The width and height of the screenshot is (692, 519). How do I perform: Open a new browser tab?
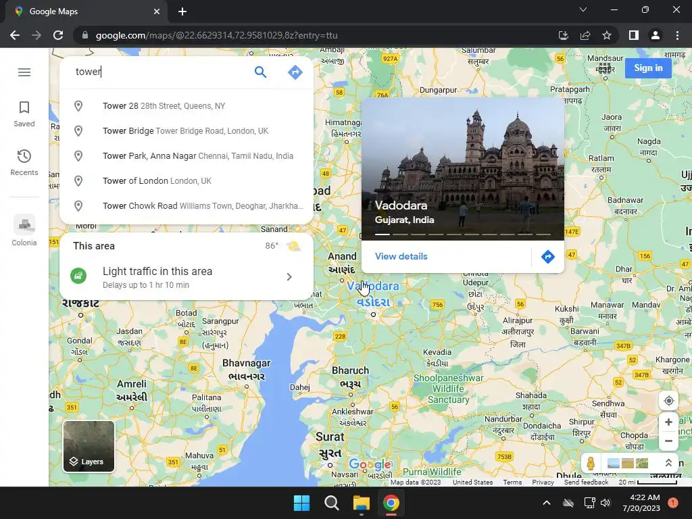(x=182, y=11)
